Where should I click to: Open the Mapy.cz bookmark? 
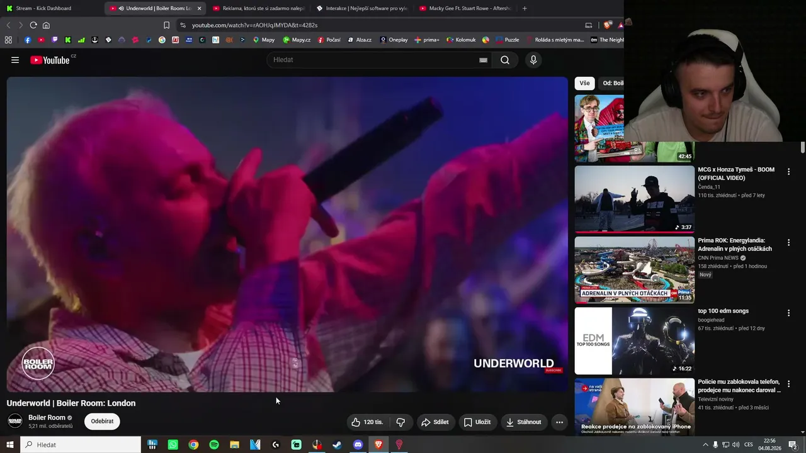(x=297, y=40)
